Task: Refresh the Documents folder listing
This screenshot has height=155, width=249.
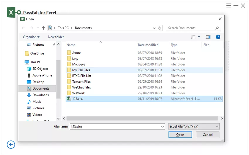Action: (160, 28)
